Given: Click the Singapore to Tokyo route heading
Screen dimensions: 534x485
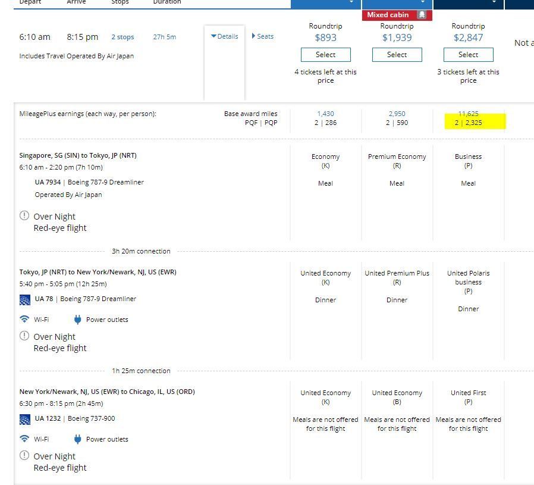Looking at the screenshot, I should coord(78,155).
